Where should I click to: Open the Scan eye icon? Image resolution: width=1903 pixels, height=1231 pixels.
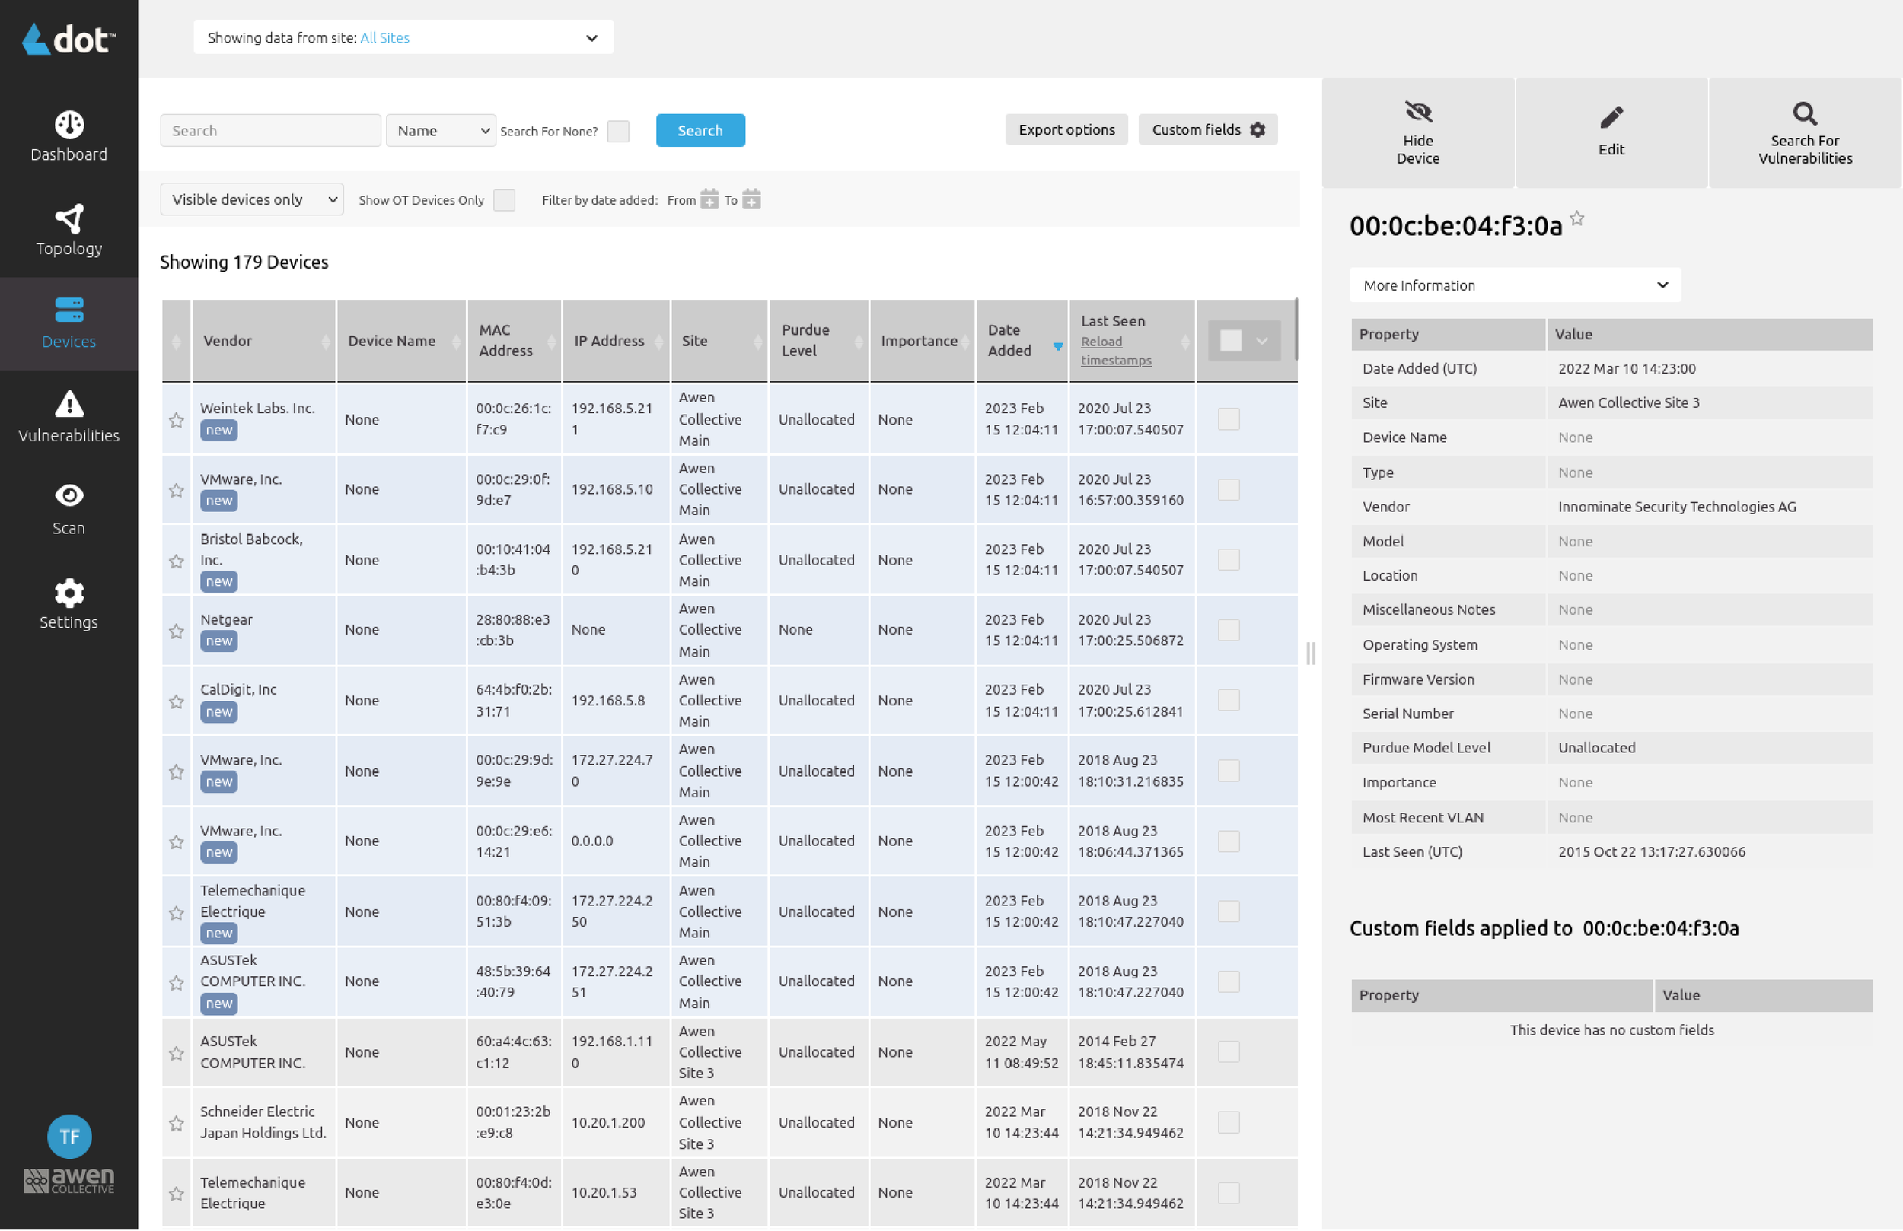(69, 496)
